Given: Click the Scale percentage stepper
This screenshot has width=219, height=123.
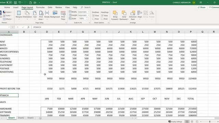Looking at the screenshot, I should [87, 18].
